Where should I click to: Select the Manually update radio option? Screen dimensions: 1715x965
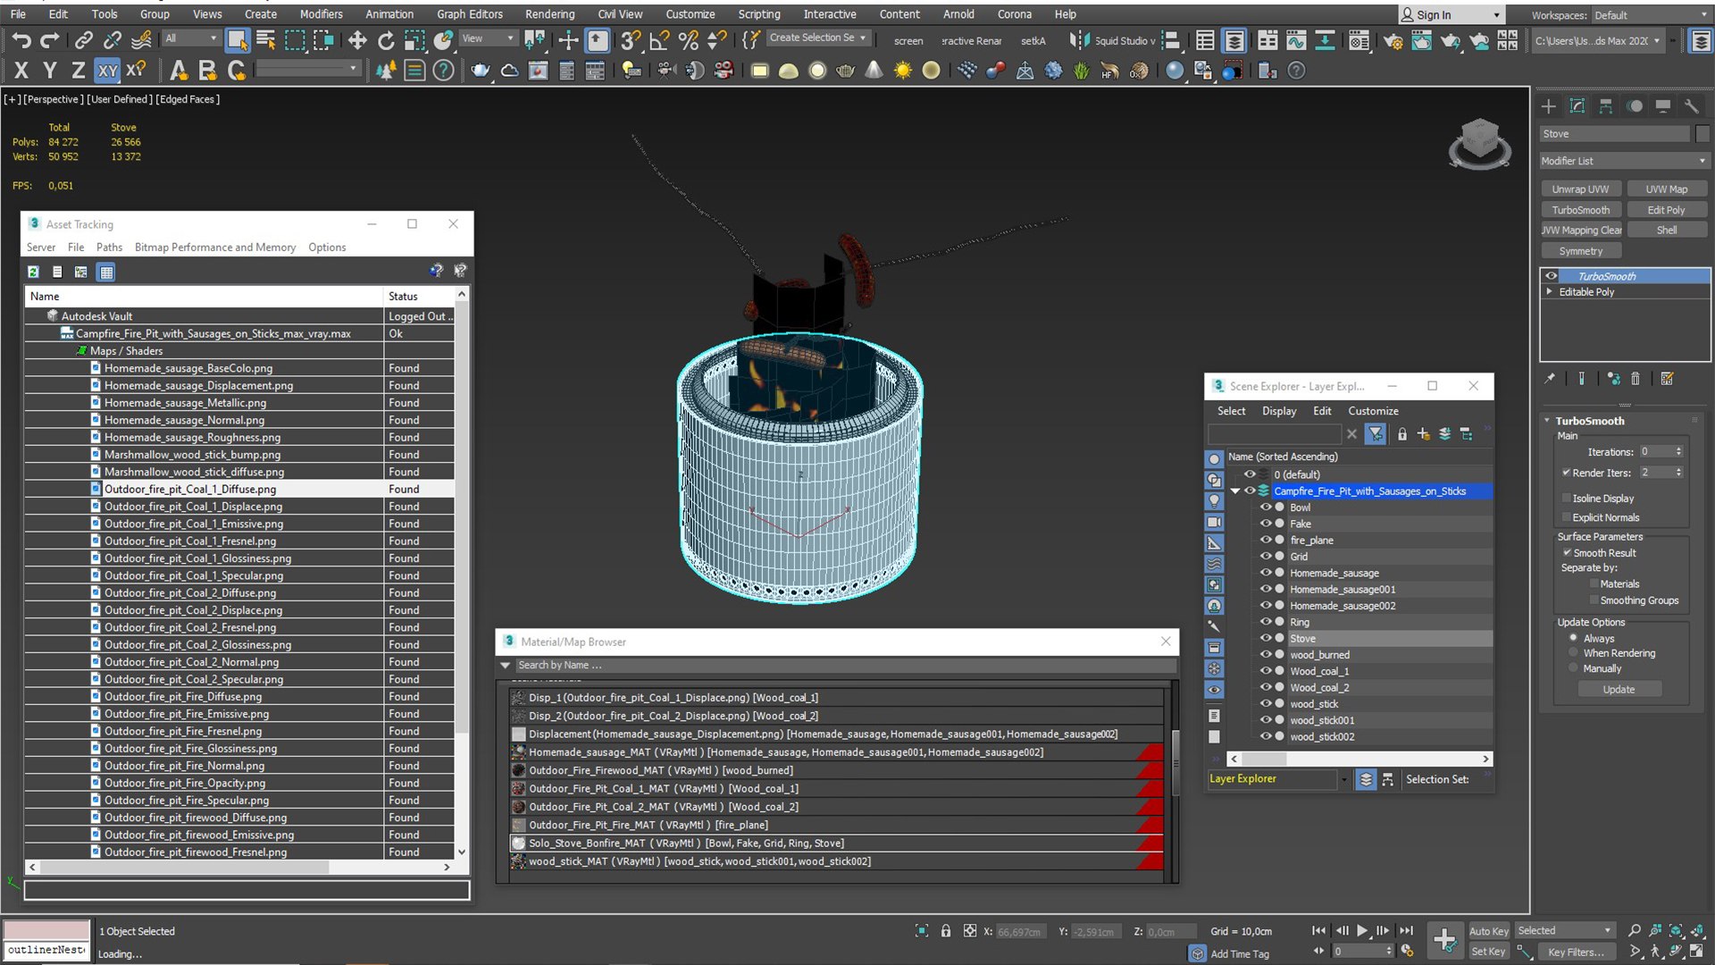tap(1574, 668)
